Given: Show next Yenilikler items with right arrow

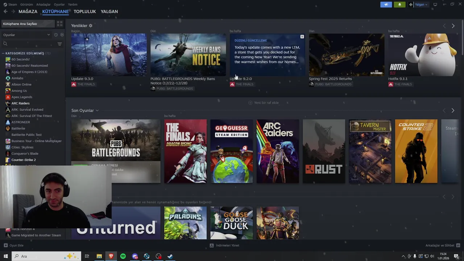Looking at the screenshot, I should [453, 26].
